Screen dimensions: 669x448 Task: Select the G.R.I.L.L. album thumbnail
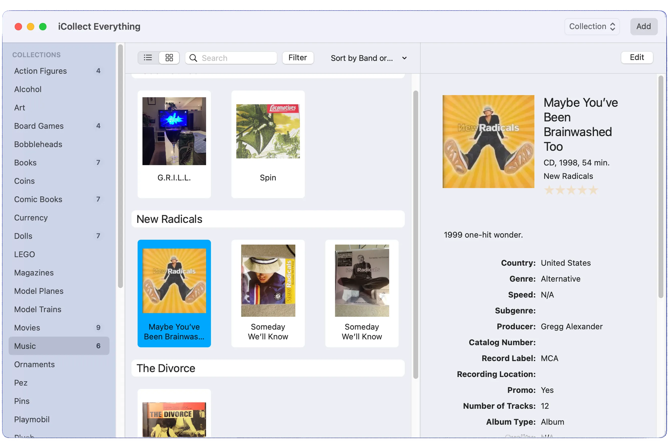coord(174,131)
